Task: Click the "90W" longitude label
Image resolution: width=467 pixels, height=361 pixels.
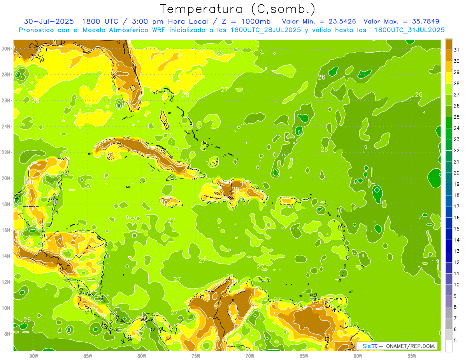Action: pyautogui.click(x=34, y=356)
